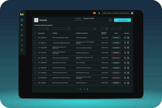Click the 'Aliquam quis purus volutpat' cell
The width and height of the screenshot is (162, 108).
[84, 68]
